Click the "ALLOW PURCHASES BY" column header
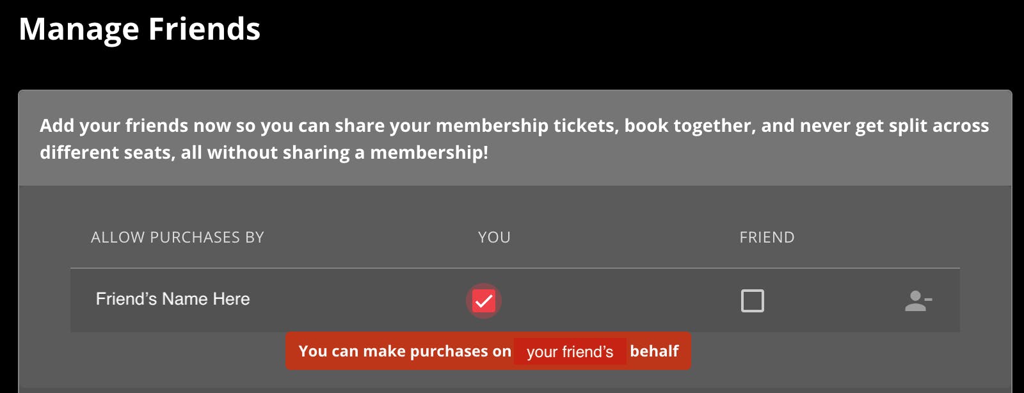1024x393 pixels. pyautogui.click(x=177, y=237)
